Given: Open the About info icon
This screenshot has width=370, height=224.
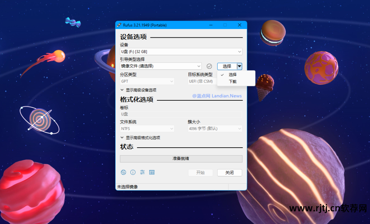Looking at the screenshot, I should [x=133, y=172].
